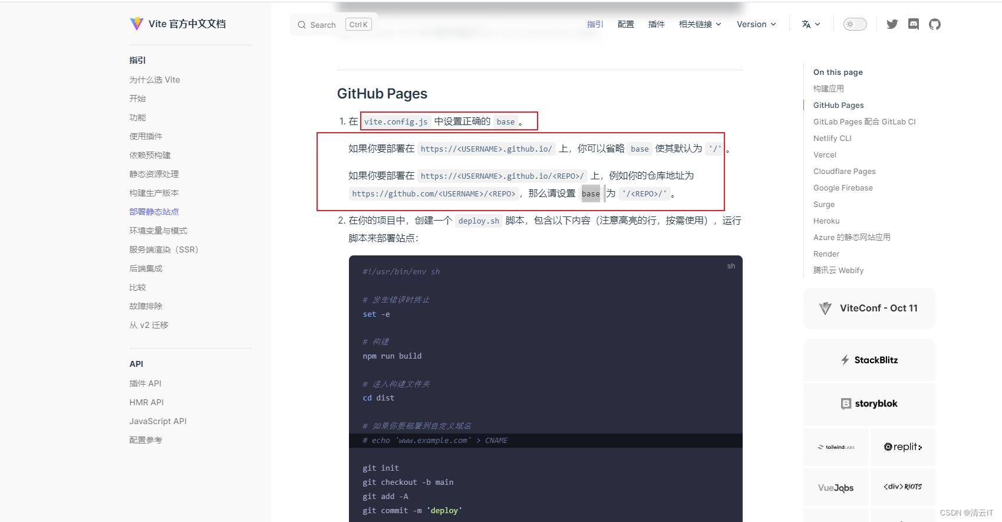Open 故障排除 in sidebar
Screen dimensions: 1002x522
146,306
